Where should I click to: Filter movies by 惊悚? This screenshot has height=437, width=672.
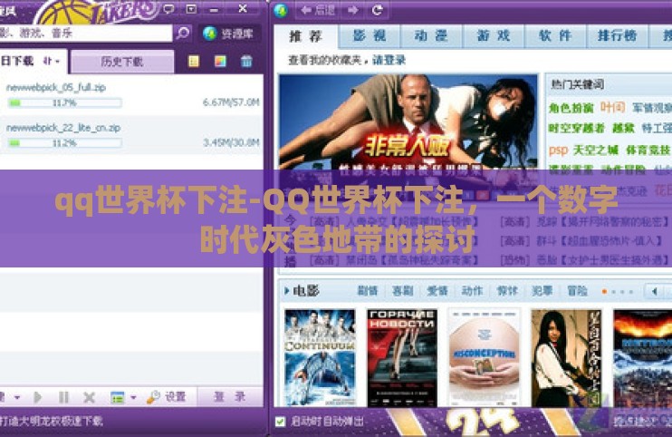pyautogui.click(x=507, y=291)
